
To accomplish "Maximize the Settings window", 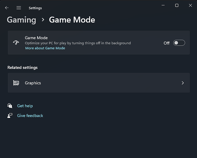I will (x=177, y=5).
